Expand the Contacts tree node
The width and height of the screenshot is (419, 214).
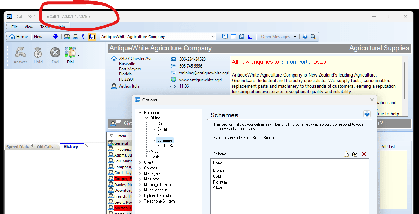click(x=140, y=168)
